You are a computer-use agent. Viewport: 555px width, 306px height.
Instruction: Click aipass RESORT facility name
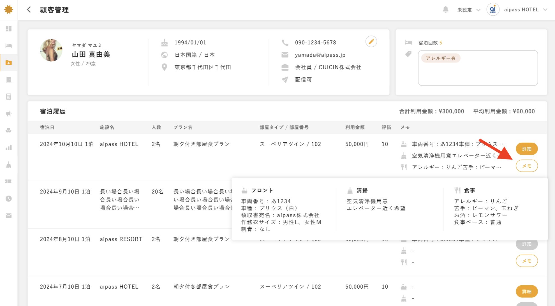click(x=121, y=239)
